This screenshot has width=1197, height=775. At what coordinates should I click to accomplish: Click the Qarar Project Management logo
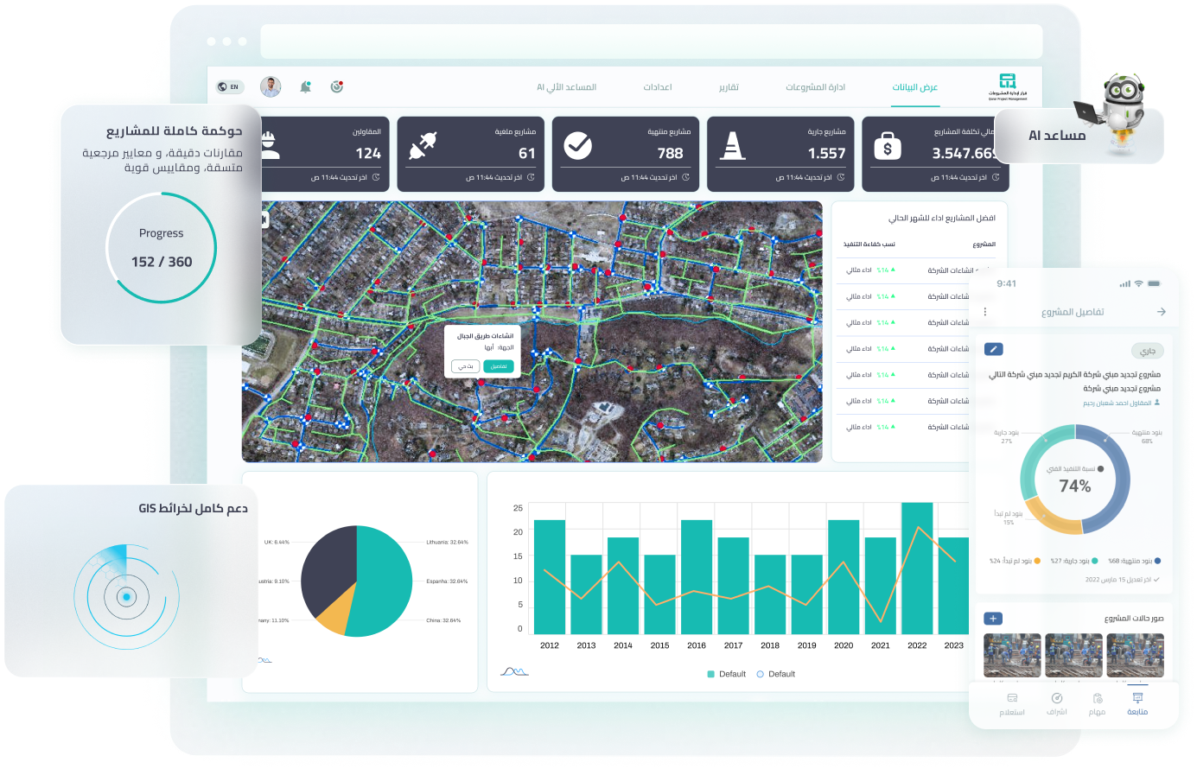tap(1008, 86)
